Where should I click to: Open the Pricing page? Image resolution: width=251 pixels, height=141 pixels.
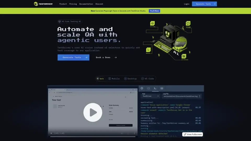tap(73, 4)
